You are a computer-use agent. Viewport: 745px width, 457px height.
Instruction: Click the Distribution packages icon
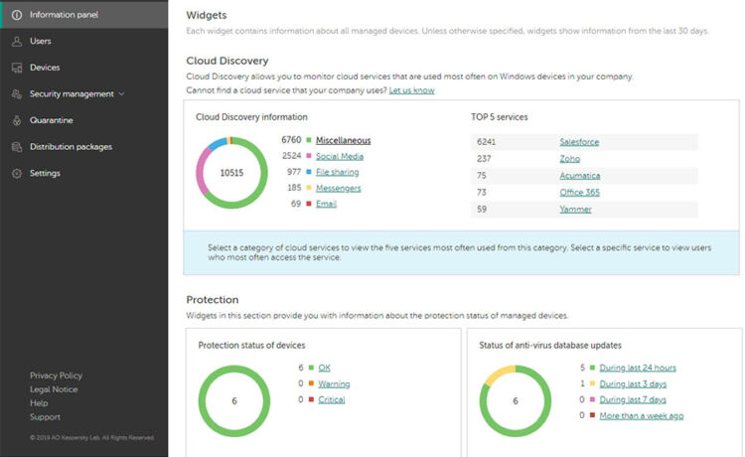click(17, 147)
